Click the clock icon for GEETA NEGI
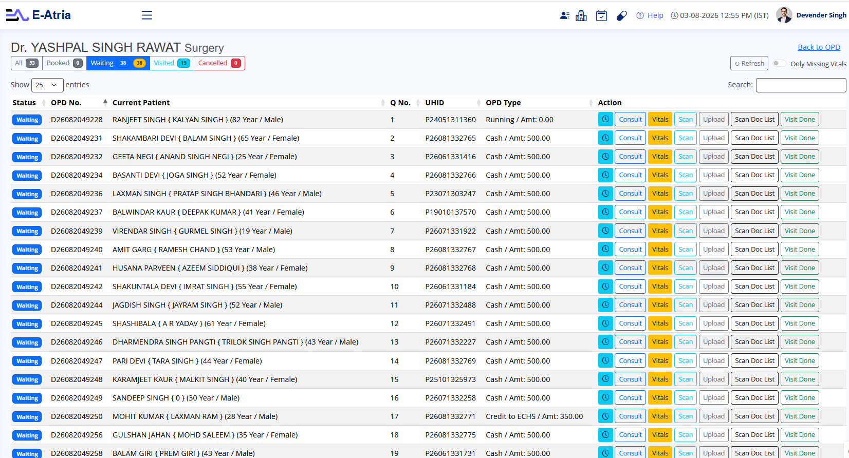 point(605,157)
